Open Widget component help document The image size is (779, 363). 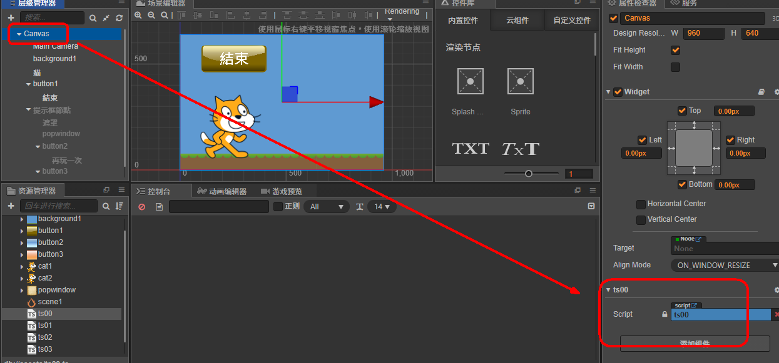pyautogui.click(x=761, y=92)
